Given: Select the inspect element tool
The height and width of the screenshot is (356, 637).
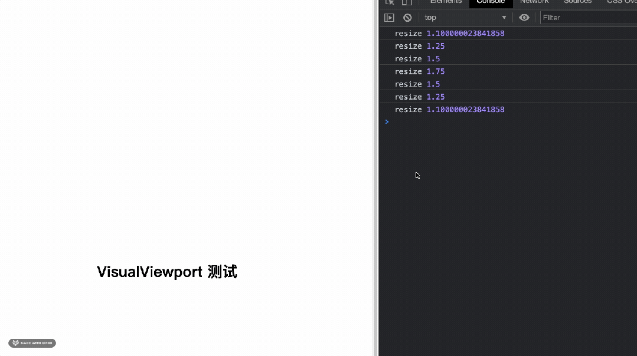Looking at the screenshot, I should click(388, 2).
